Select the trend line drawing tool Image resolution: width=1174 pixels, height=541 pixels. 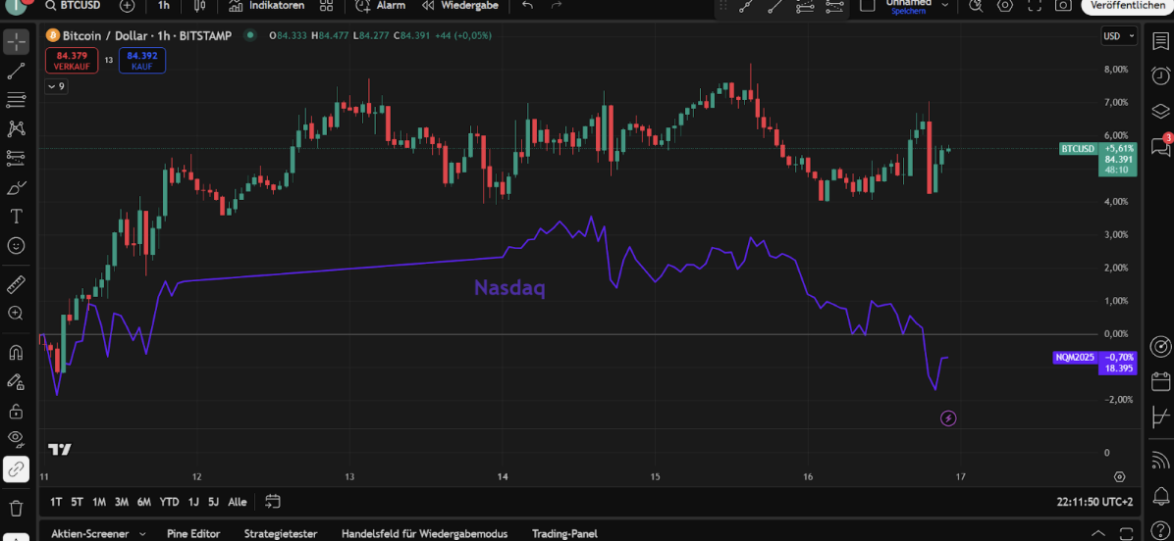coord(16,71)
